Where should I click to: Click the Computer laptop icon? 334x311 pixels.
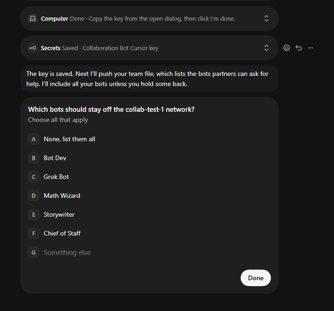(x=33, y=18)
